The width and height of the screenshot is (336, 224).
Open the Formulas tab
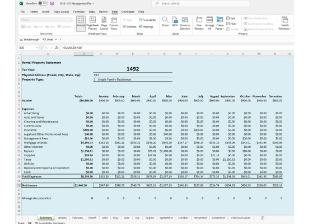79,12
